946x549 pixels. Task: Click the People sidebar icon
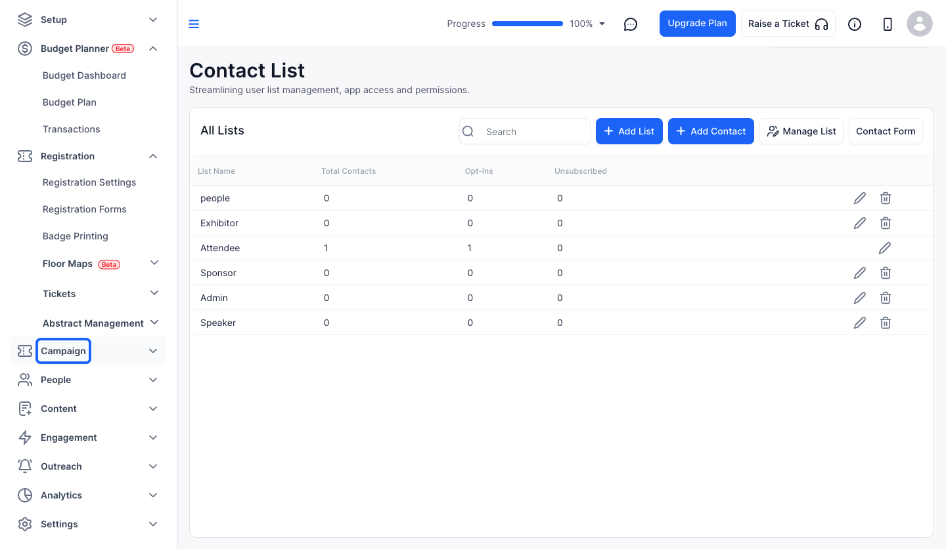click(x=25, y=380)
